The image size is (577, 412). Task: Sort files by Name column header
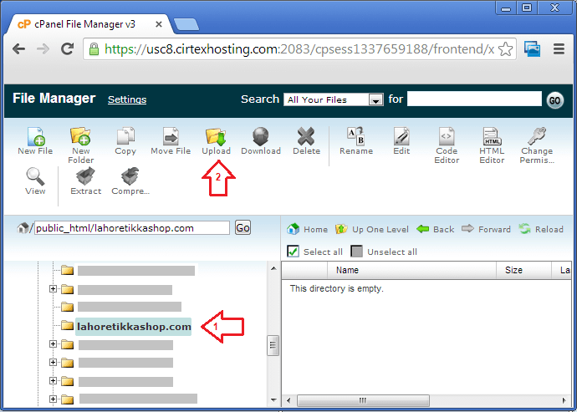pos(347,270)
